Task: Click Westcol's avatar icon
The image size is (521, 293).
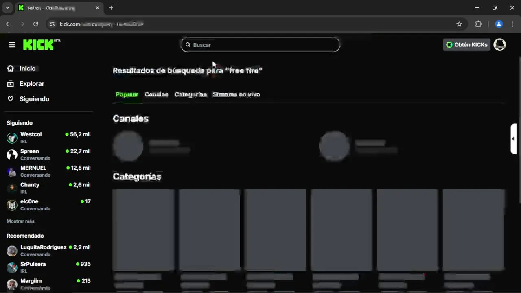Action: point(12,138)
